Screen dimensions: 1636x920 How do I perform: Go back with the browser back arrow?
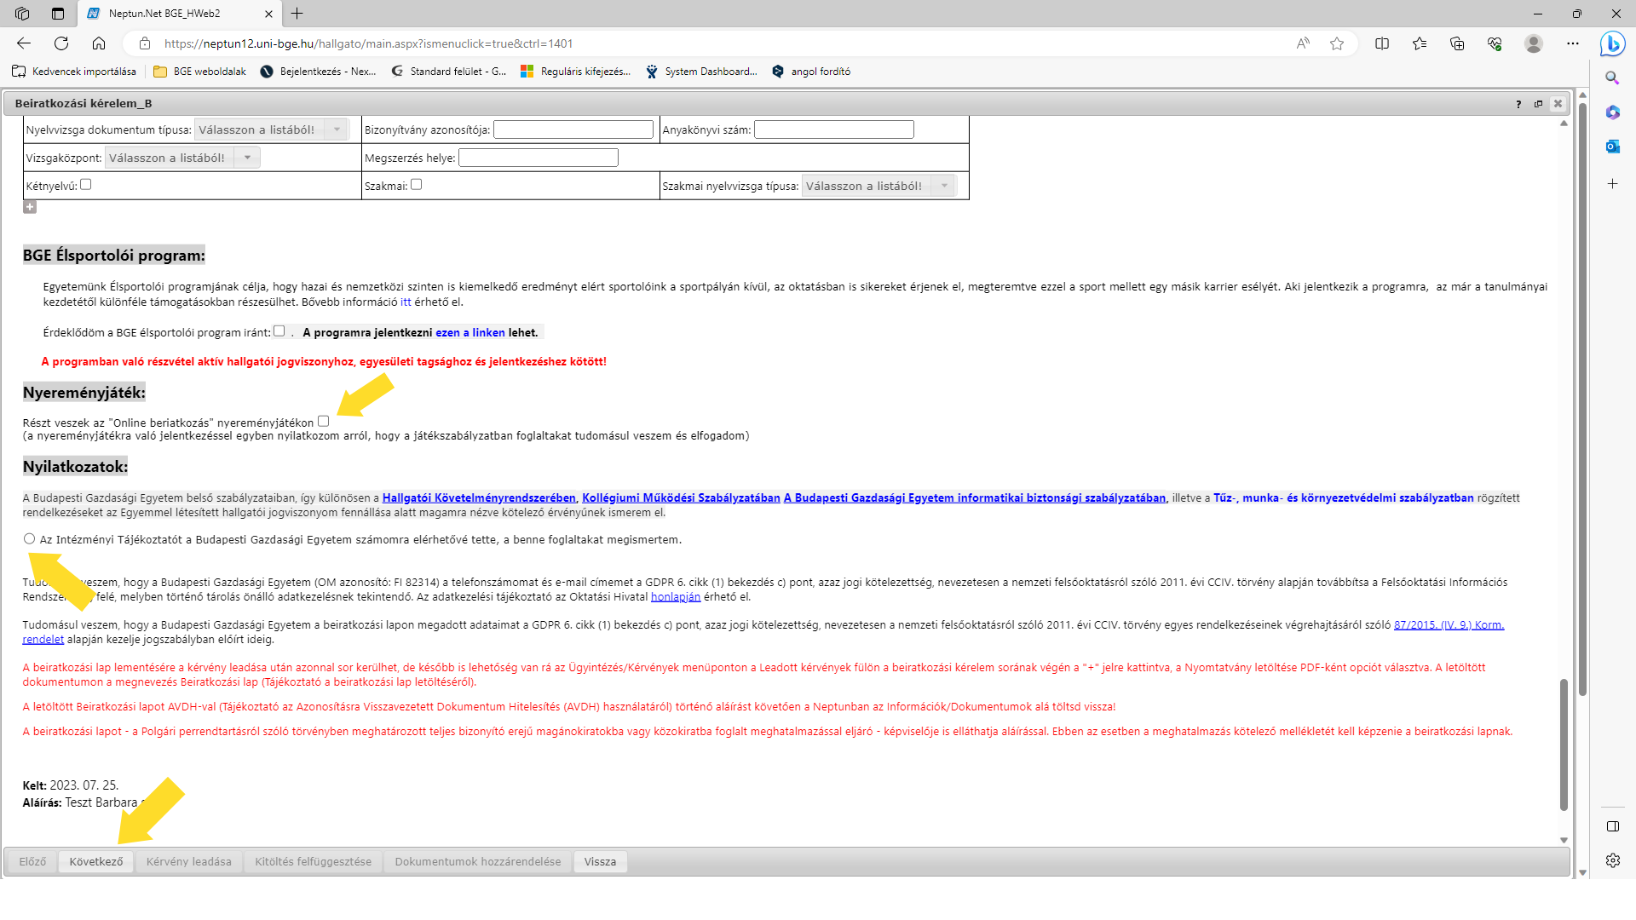(x=24, y=43)
